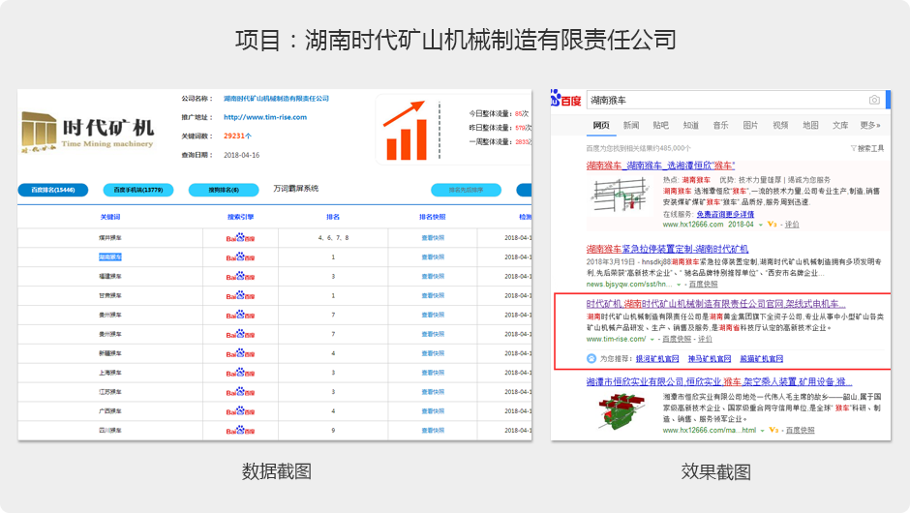Click the Baidu engine logo in 甘肃猴车 row
Screen dimensions: 910x513
pyautogui.click(x=240, y=295)
